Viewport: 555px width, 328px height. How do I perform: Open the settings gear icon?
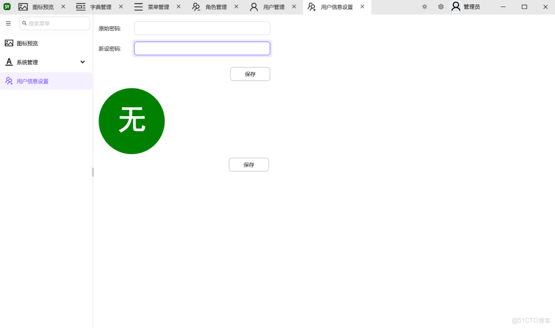pos(440,7)
